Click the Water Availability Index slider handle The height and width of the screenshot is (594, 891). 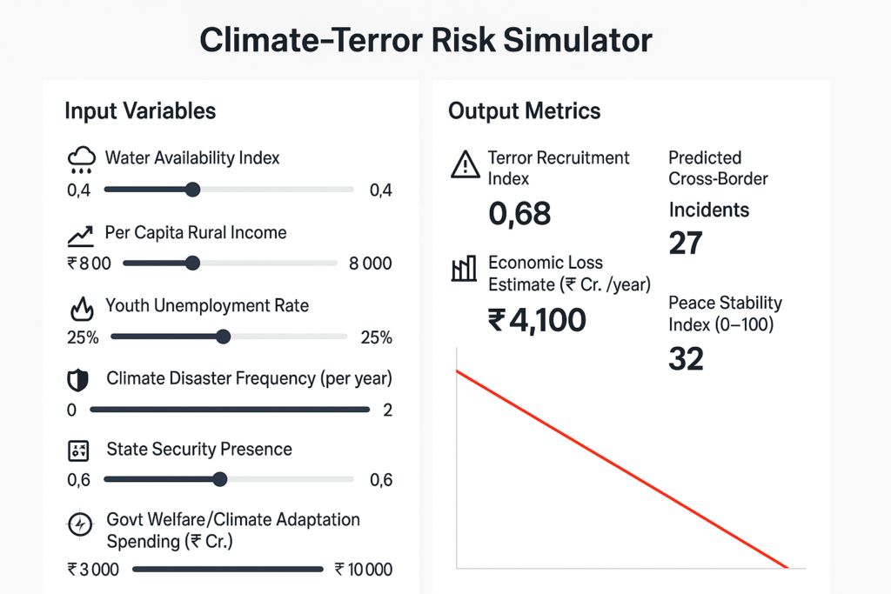[x=193, y=190]
